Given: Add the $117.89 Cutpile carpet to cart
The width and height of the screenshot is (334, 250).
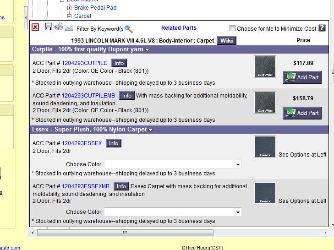Looking at the screenshot, I should tap(302, 77).
